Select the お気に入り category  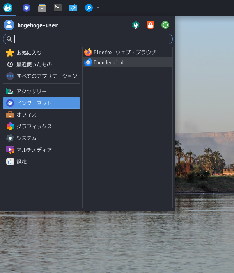click(x=41, y=53)
